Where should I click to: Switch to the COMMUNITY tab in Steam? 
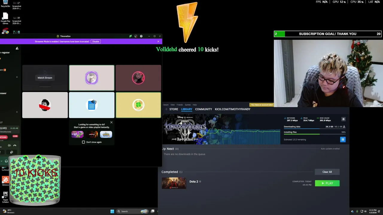pyautogui.click(x=203, y=109)
